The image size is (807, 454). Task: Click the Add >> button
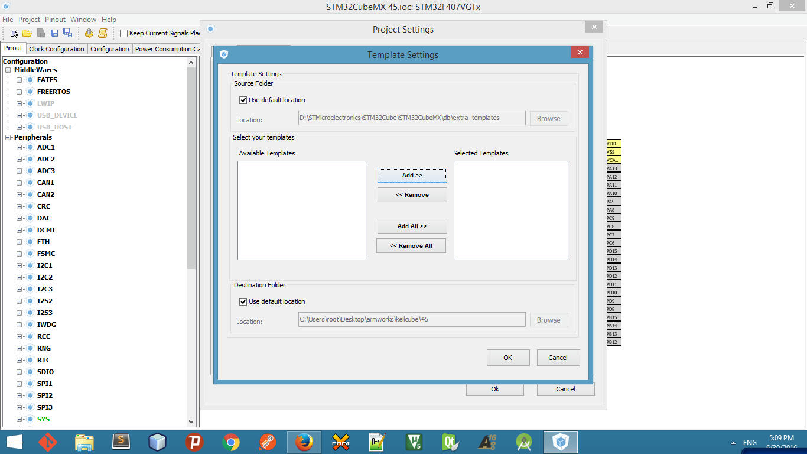(412, 175)
